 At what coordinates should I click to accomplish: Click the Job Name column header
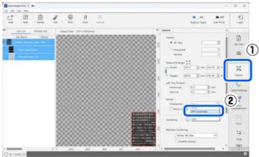[x=21, y=37]
